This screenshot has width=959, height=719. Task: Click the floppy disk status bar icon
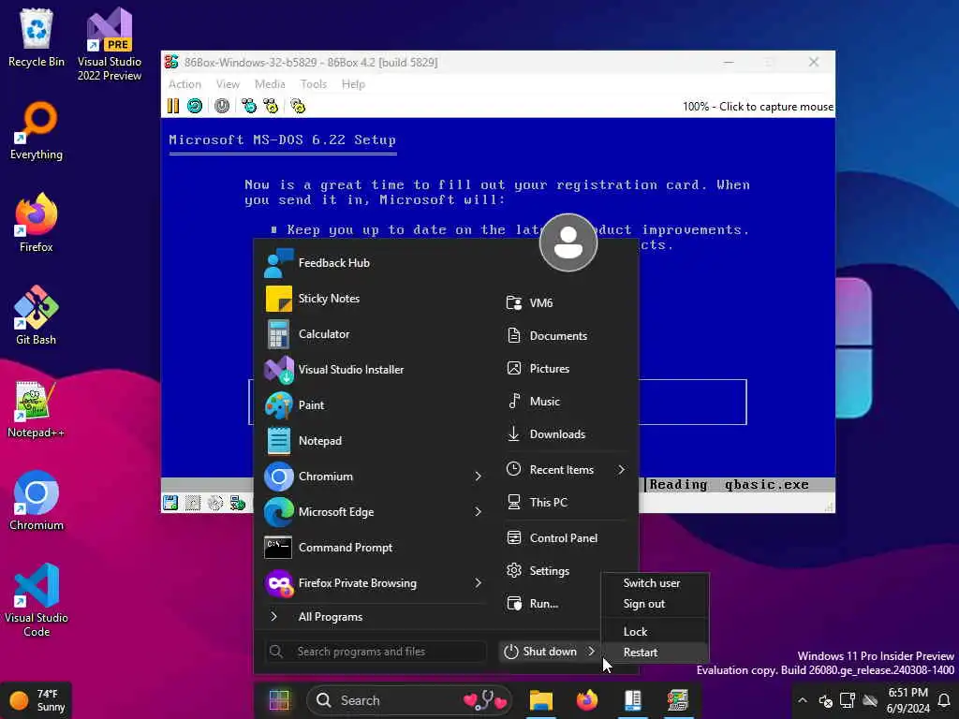[170, 503]
